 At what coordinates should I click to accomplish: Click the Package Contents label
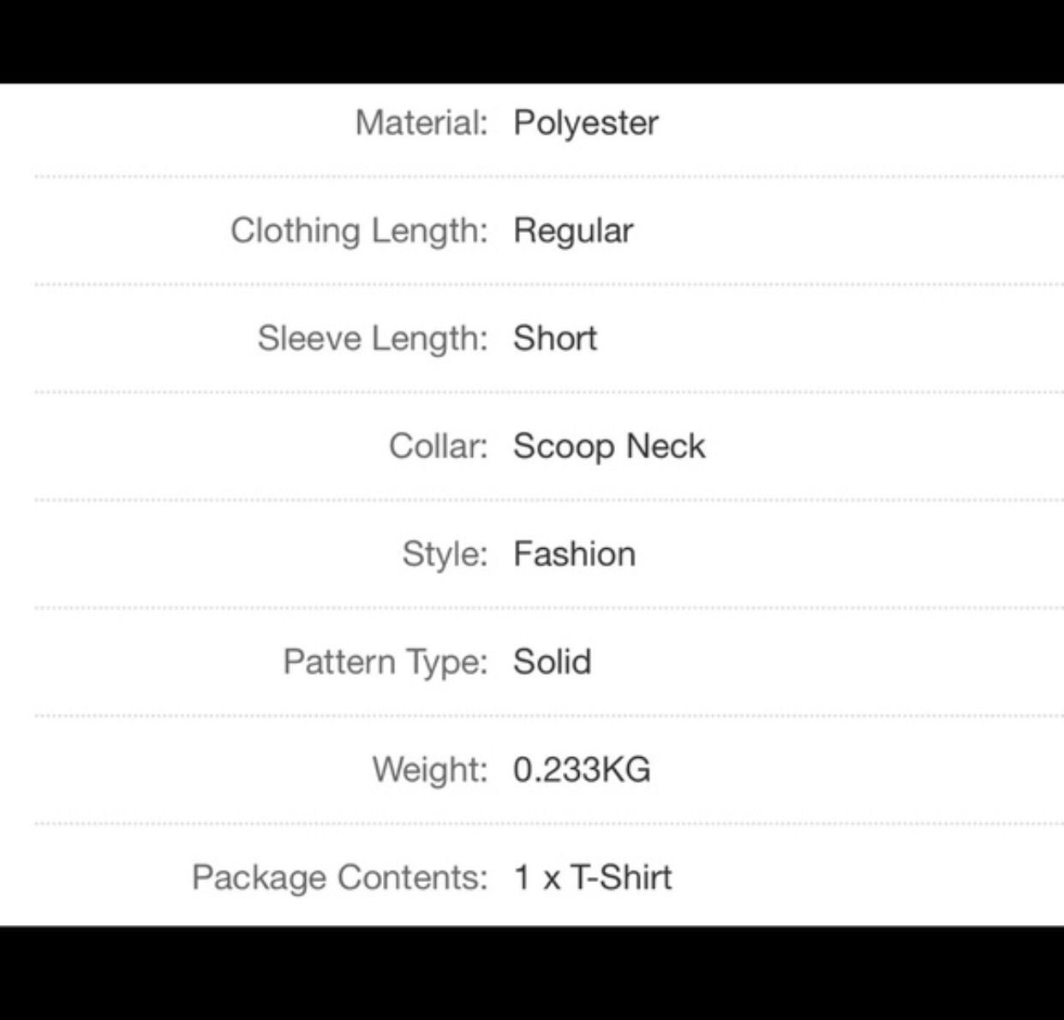click(x=339, y=877)
